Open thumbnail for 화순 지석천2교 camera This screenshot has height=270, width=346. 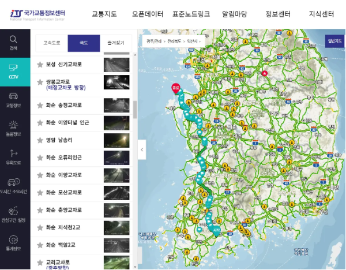coord(116,228)
